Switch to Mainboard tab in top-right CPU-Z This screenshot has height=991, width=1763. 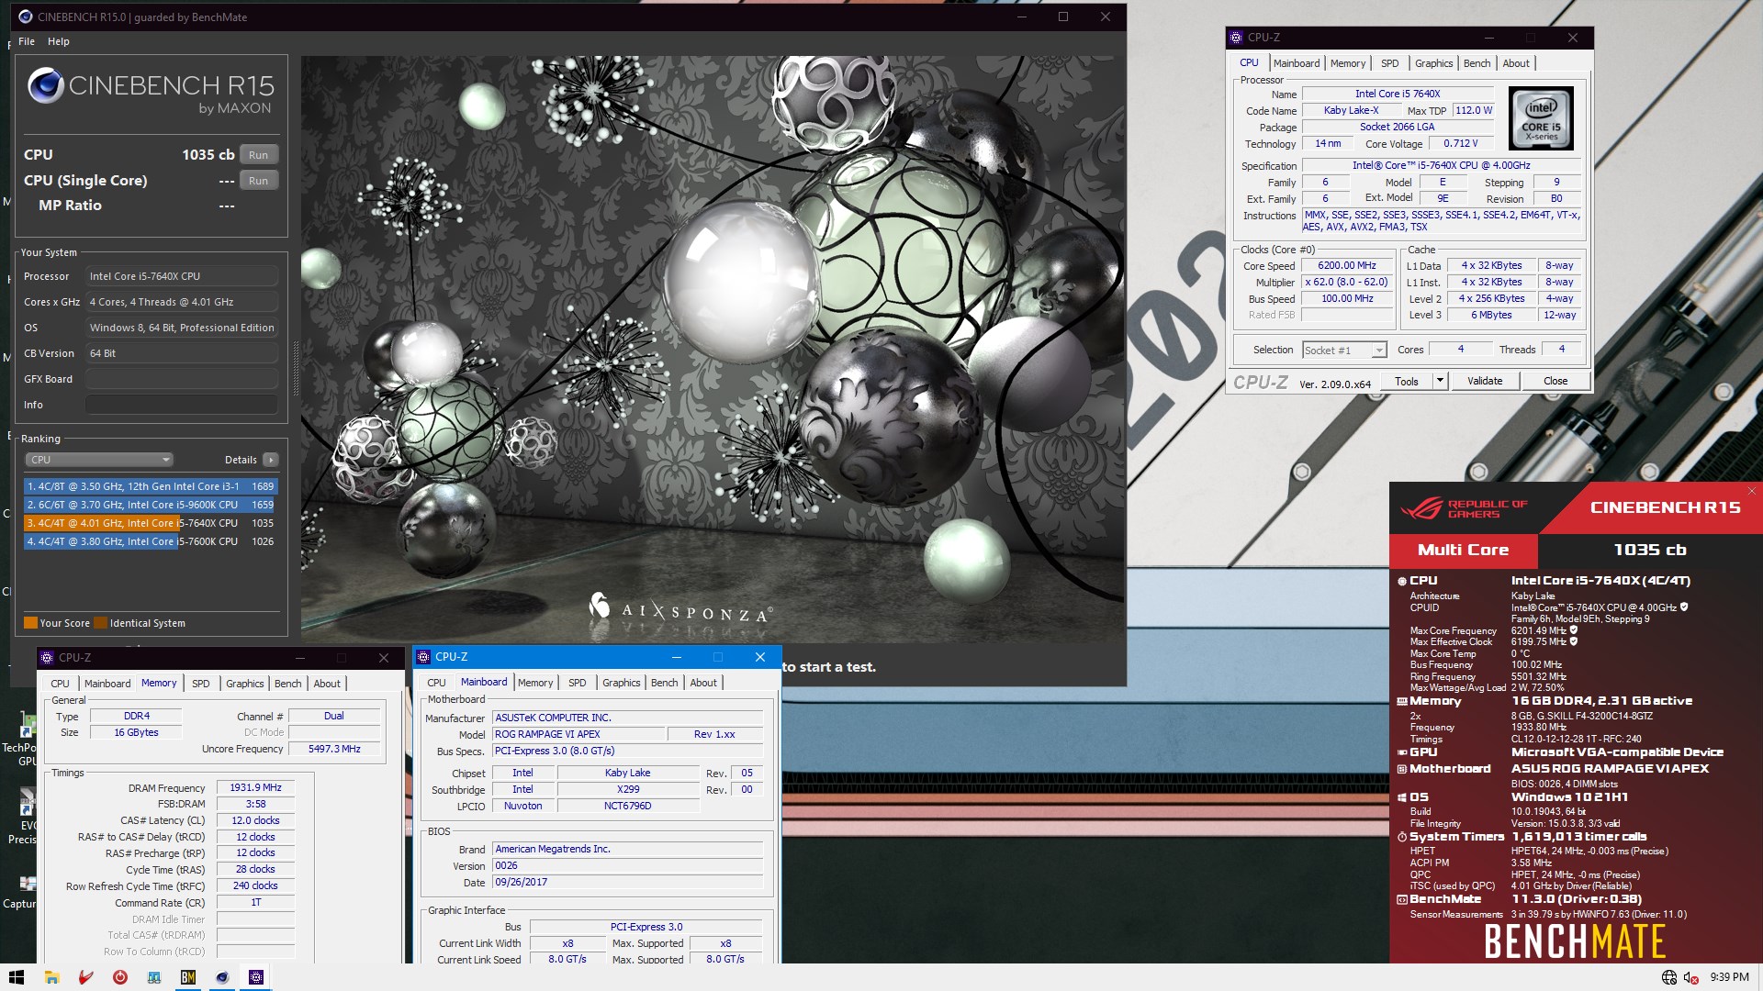tap(1297, 63)
